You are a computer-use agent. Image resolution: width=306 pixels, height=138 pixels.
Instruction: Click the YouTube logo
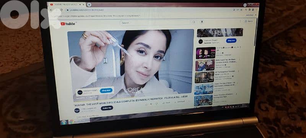(68, 24)
